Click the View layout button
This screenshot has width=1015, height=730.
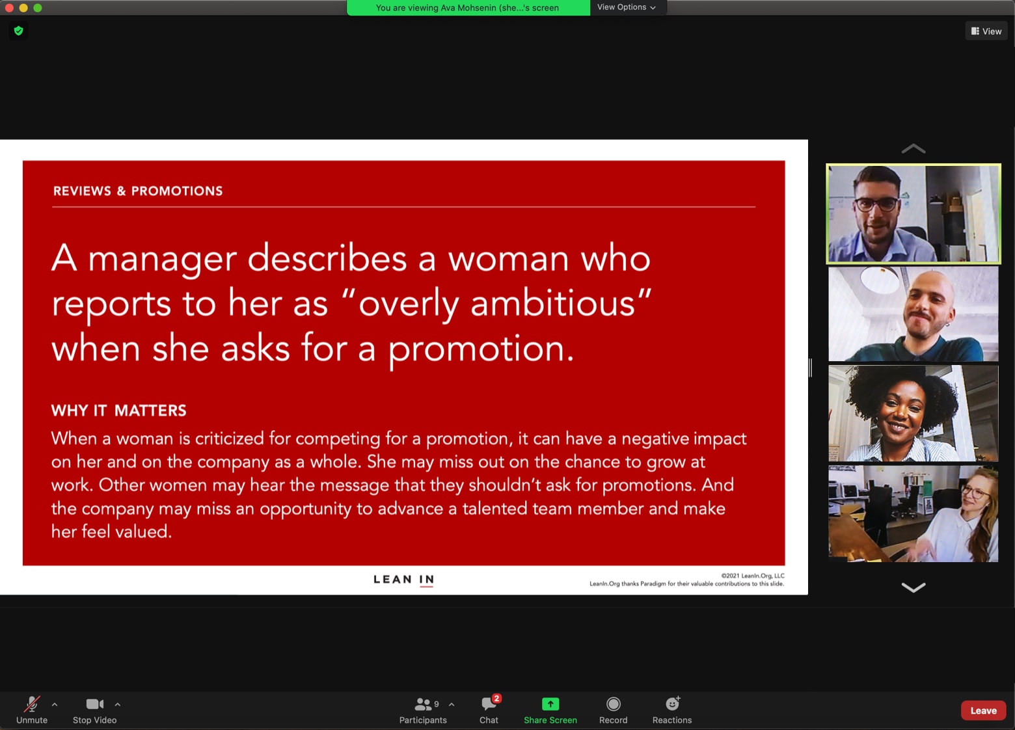pyautogui.click(x=986, y=31)
